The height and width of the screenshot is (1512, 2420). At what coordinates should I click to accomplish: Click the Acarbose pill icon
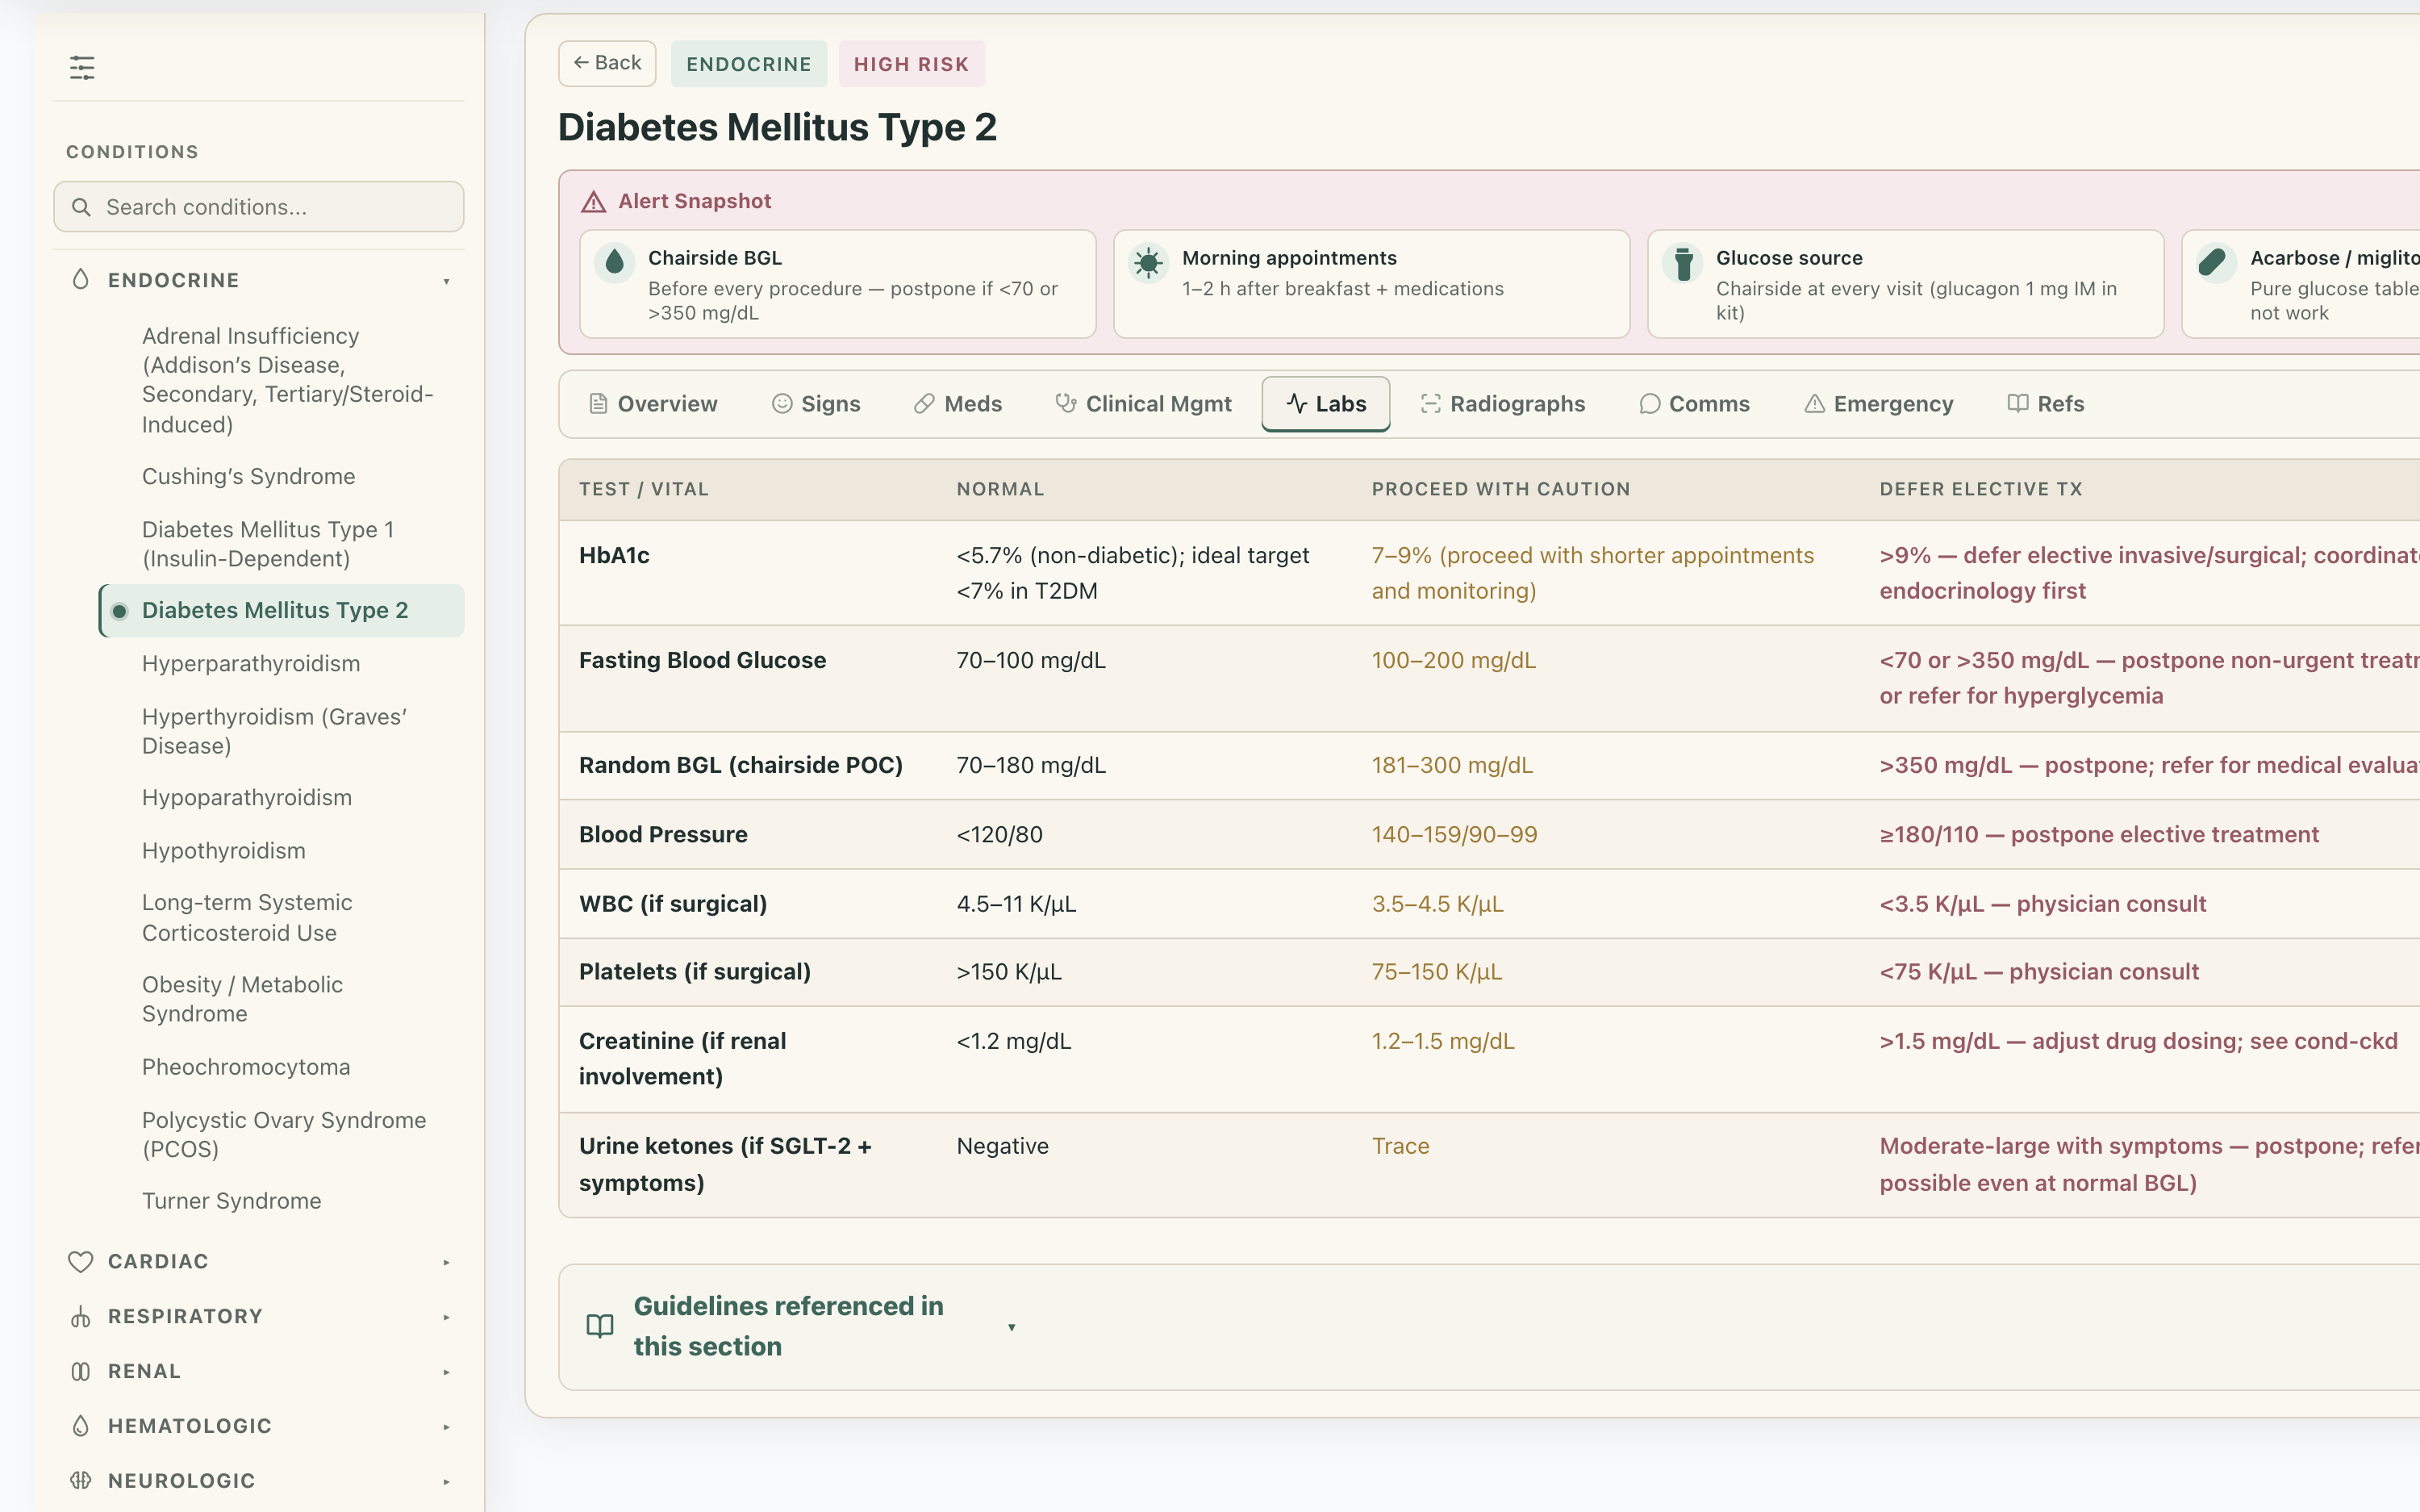pos(2214,262)
